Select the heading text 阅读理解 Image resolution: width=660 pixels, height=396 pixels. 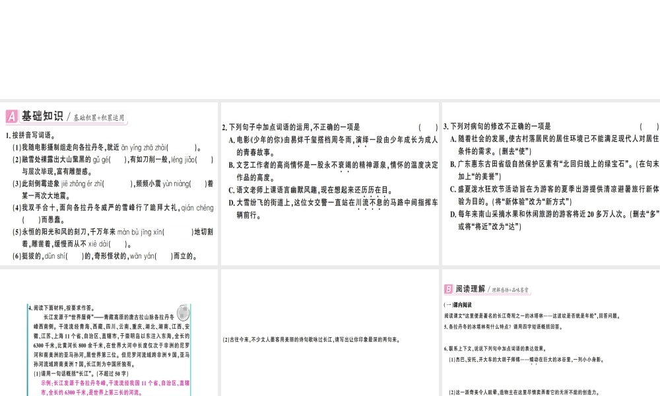(470, 288)
